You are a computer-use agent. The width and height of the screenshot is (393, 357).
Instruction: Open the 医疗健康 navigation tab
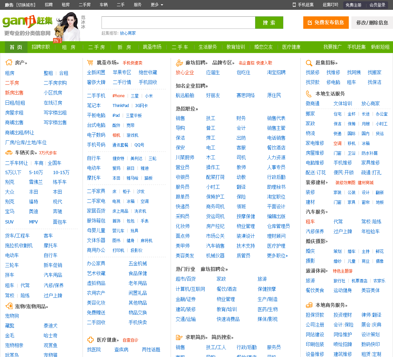tap(291, 47)
